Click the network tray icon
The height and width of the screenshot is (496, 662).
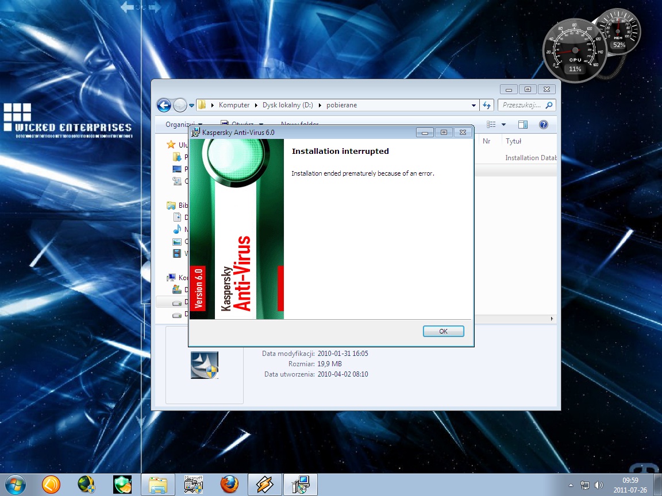pyautogui.click(x=585, y=485)
